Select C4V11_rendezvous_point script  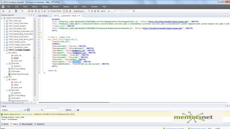coord(18,47)
